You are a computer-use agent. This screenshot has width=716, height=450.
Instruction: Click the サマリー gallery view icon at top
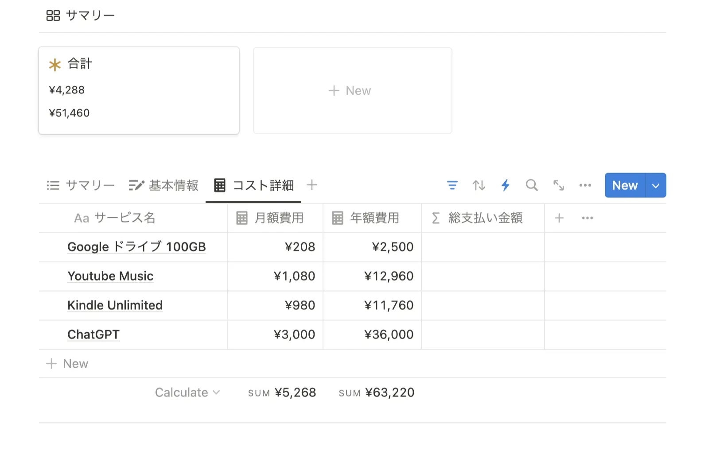[x=53, y=16]
